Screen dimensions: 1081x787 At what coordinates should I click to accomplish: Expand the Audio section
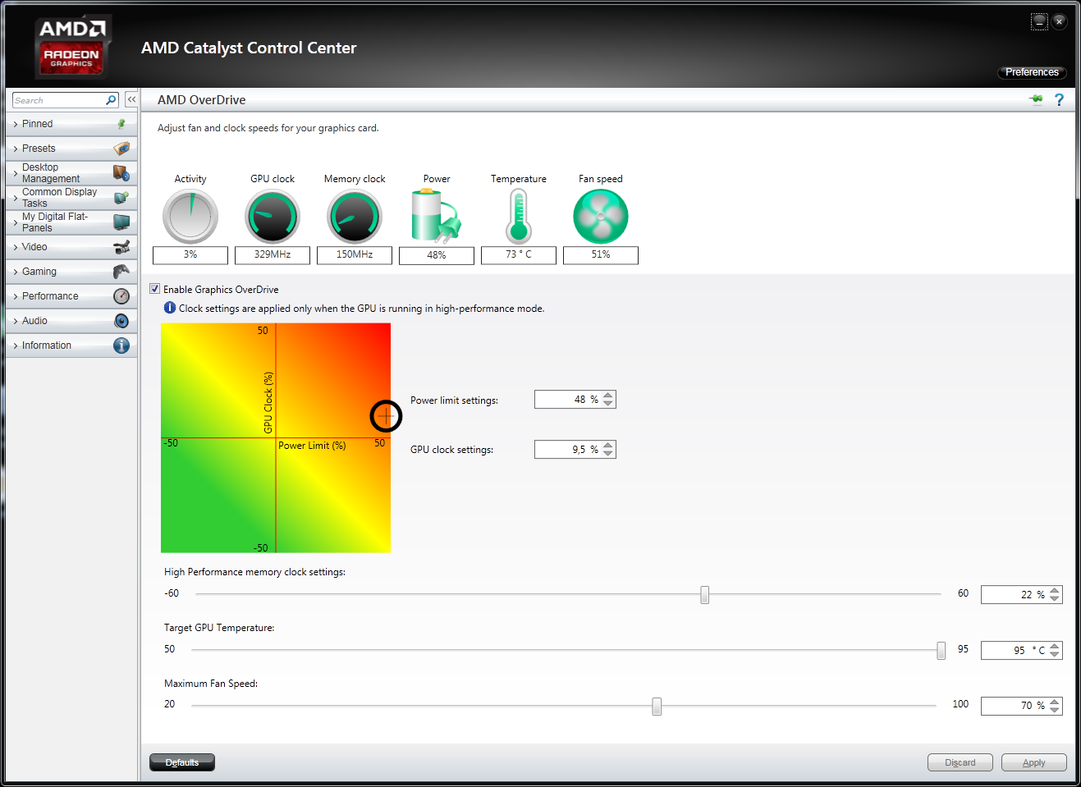click(71, 321)
